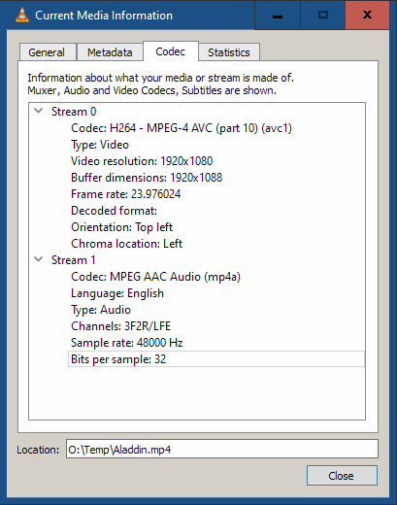Show the Statistics tab

(229, 52)
